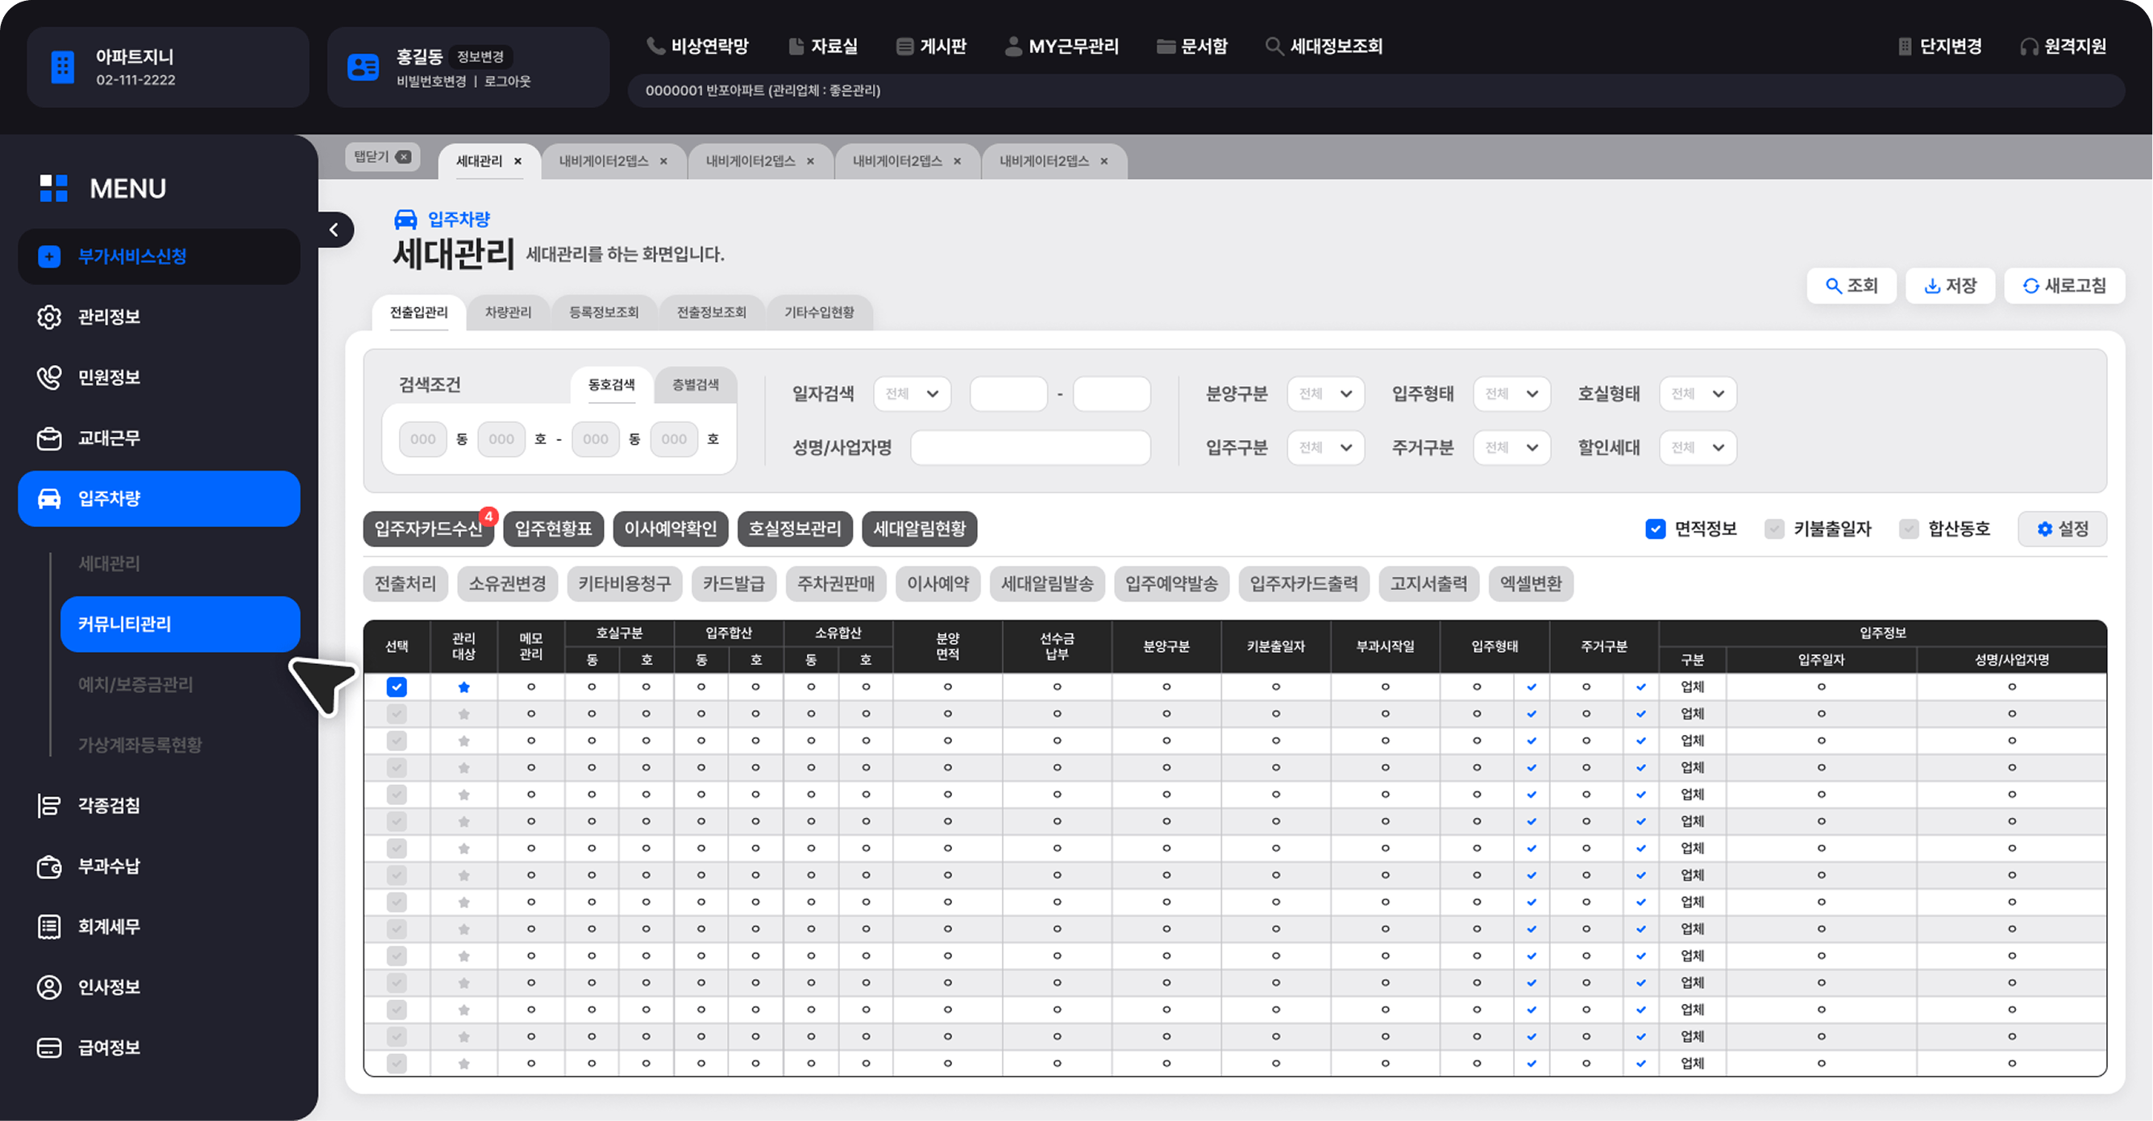
Task: Toggle the 키불출일자 checkbox
Action: (x=1774, y=529)
